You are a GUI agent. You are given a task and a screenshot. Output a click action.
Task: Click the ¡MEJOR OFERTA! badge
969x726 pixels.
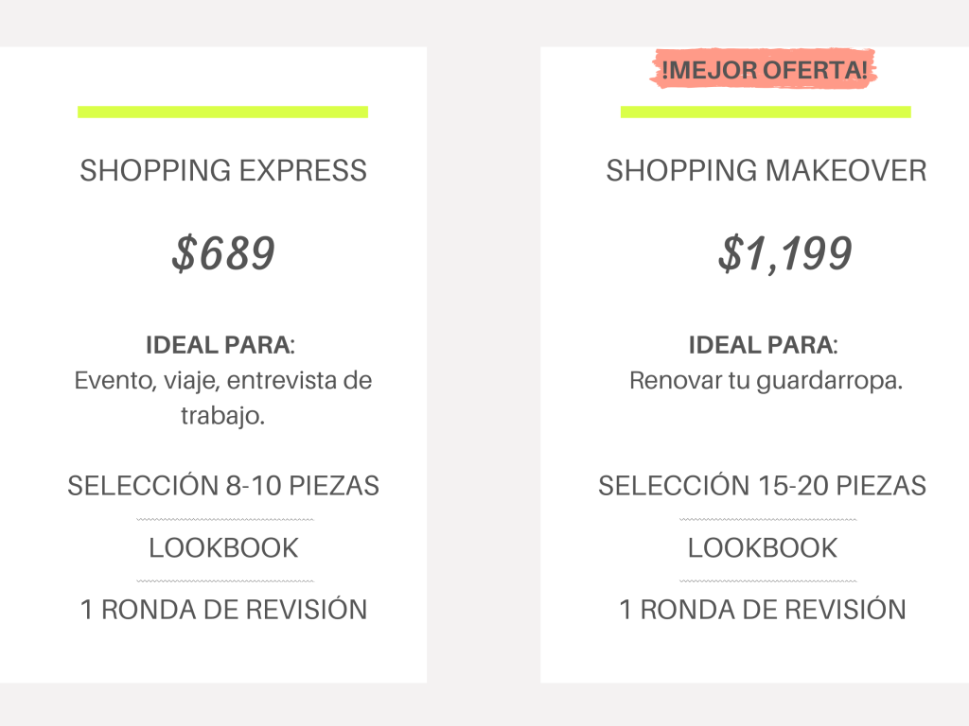[x=765, y=71]
